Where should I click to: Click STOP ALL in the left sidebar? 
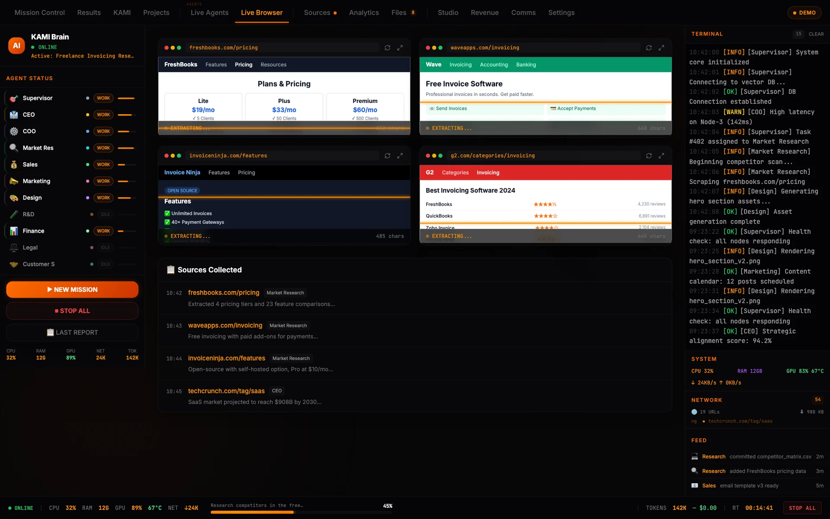pos(72,311)
